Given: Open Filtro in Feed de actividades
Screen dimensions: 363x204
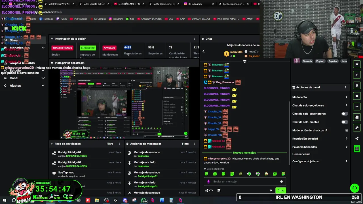Looking at the screenshot, I should point(110,144).
